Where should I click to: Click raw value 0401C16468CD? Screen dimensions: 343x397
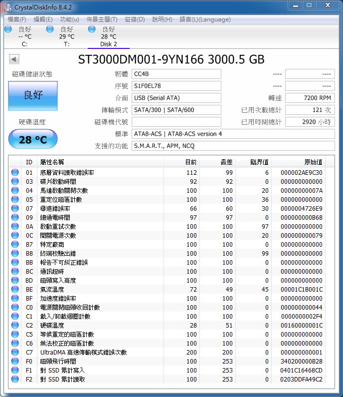301,371
